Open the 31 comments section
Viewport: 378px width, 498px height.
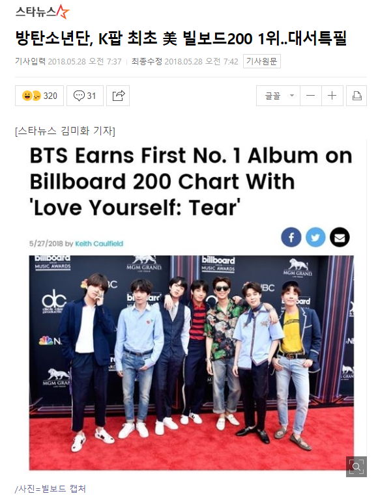pyautogui.click(x=85, y=96)
